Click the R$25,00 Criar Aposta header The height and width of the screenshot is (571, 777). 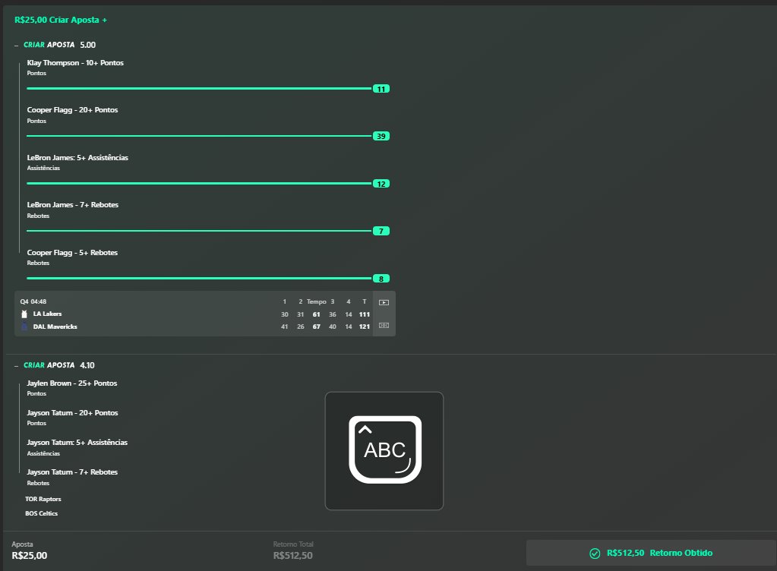pos(61,20)
